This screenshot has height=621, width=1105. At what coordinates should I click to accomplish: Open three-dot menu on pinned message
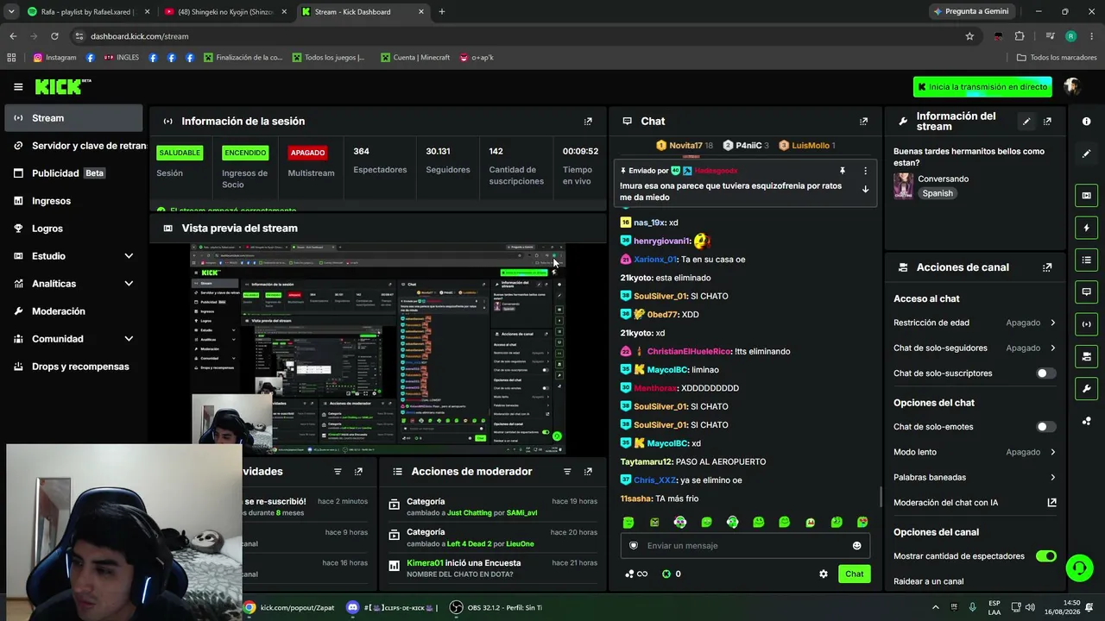(865, 171)
